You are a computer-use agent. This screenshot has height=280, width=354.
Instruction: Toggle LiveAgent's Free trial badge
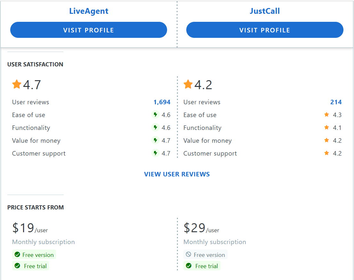31,266
